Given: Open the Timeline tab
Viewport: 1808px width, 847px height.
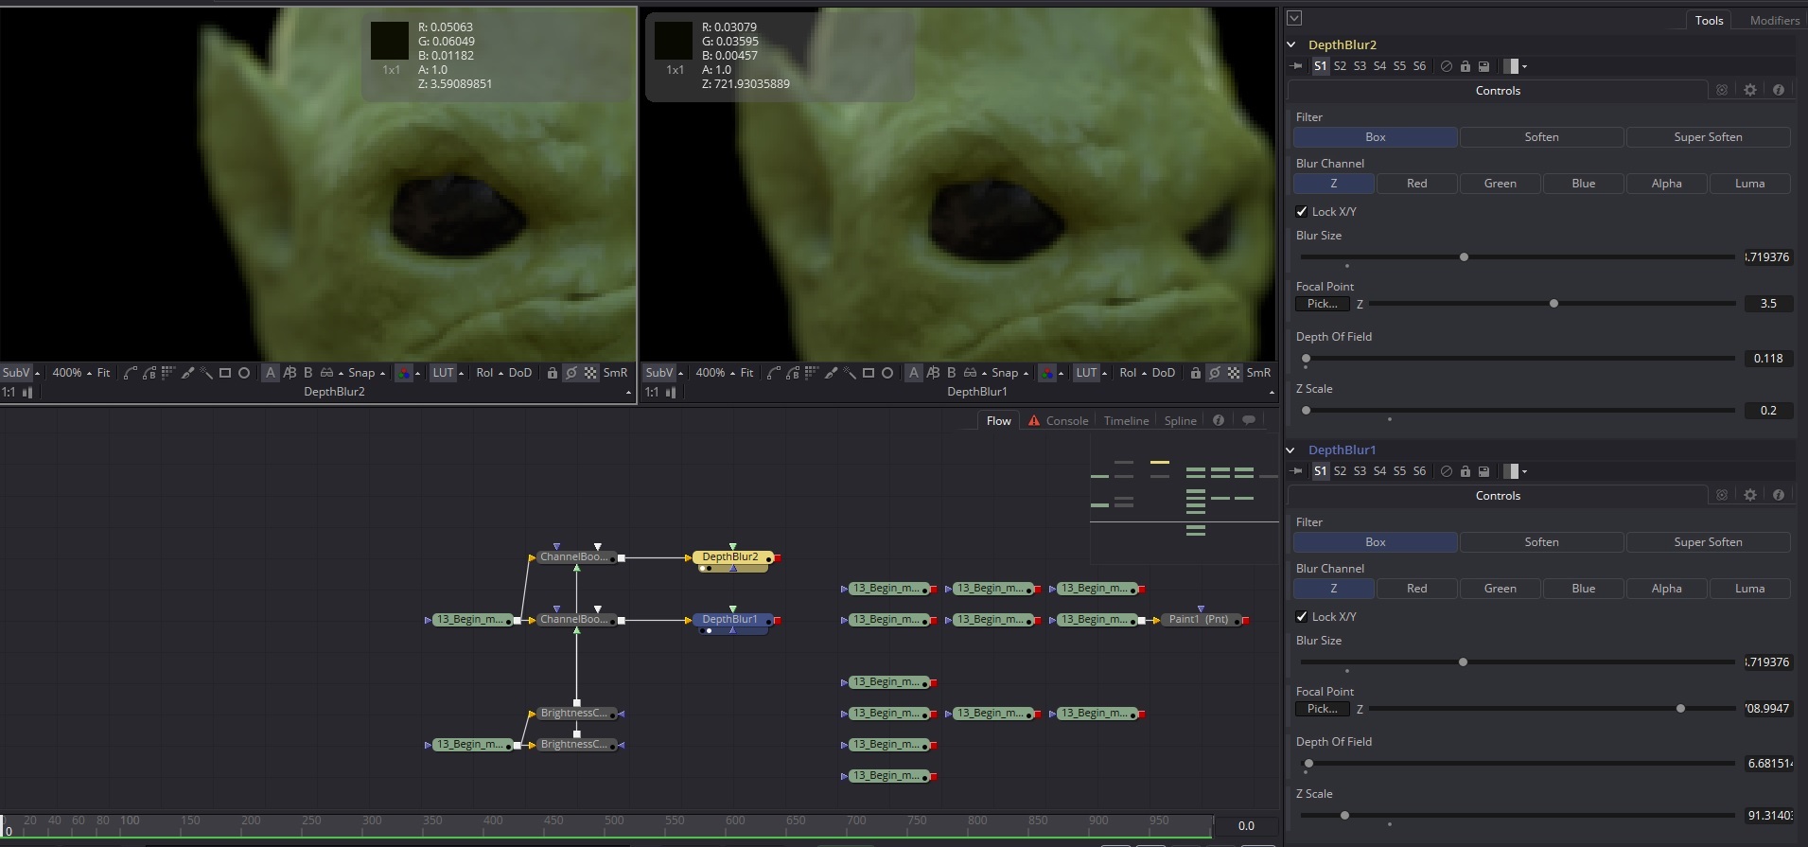Looking at the screenshot, I should (x=1126, y=421).
